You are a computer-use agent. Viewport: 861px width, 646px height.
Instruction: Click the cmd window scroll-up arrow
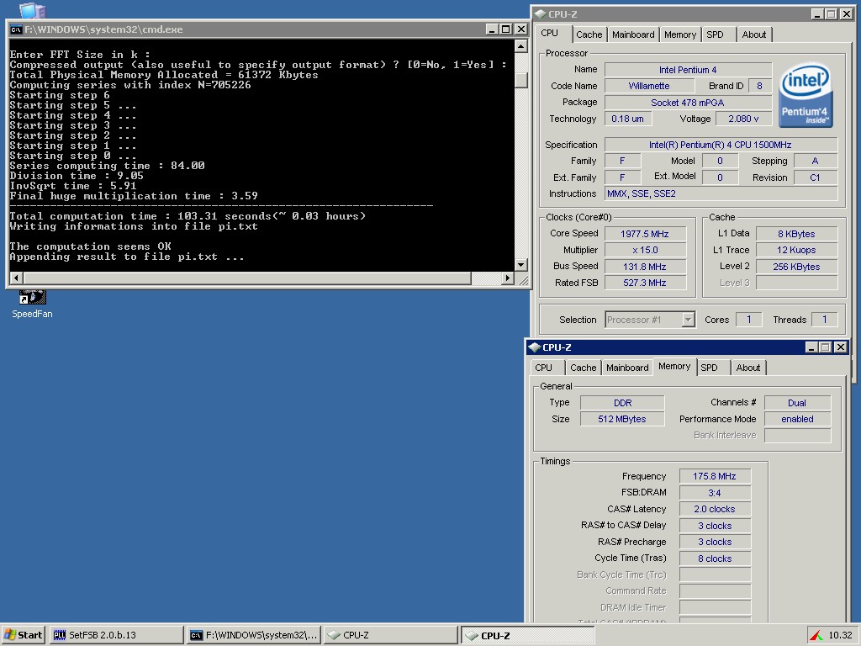(x=521, y=46)
